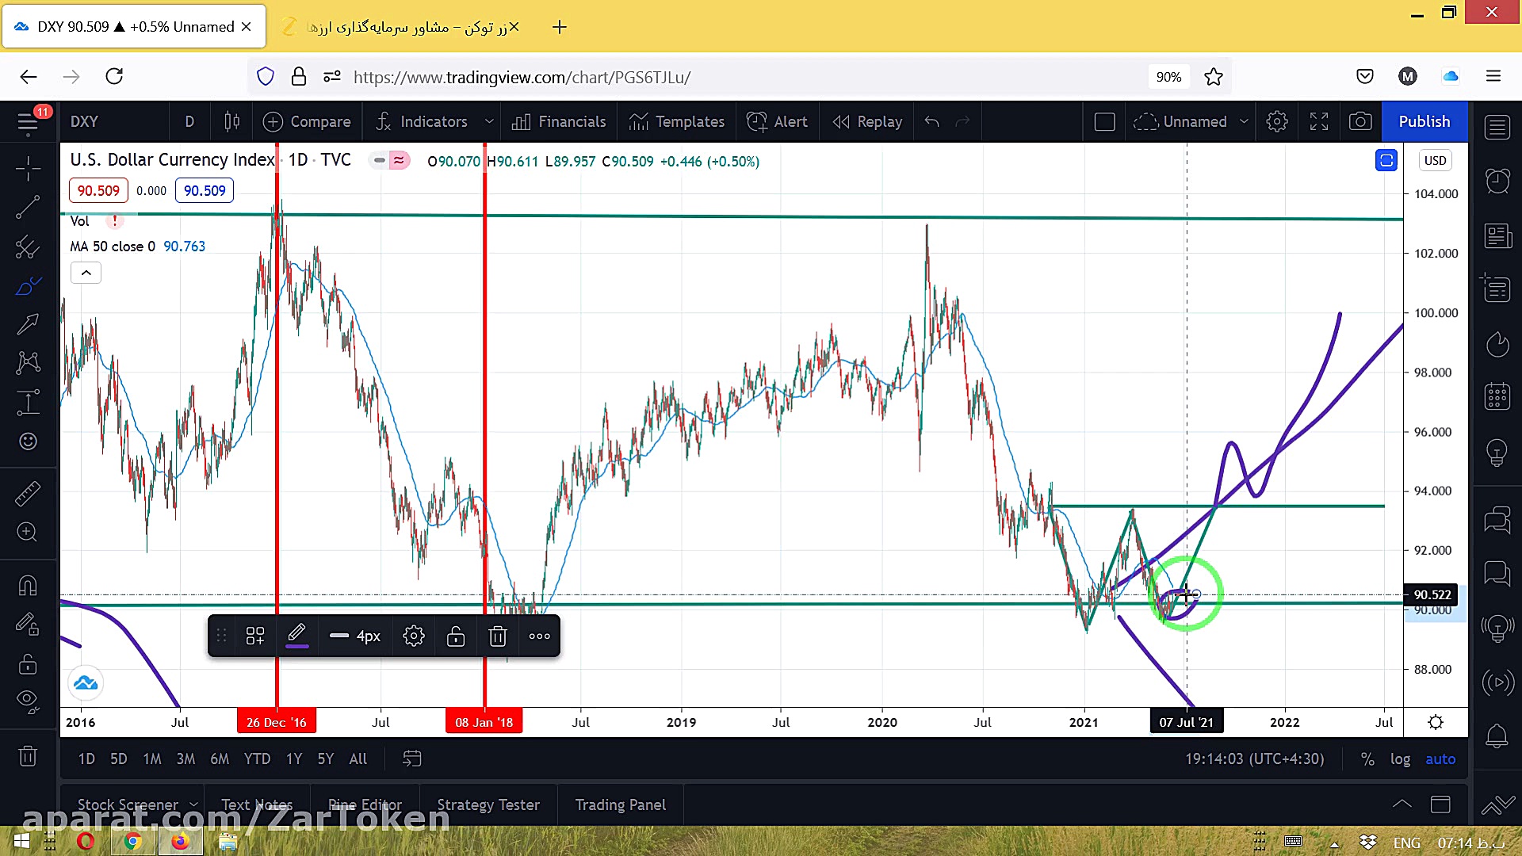1522x856 pixels.
Task: Lock the selected drawing
Action: tap(455, 636)
